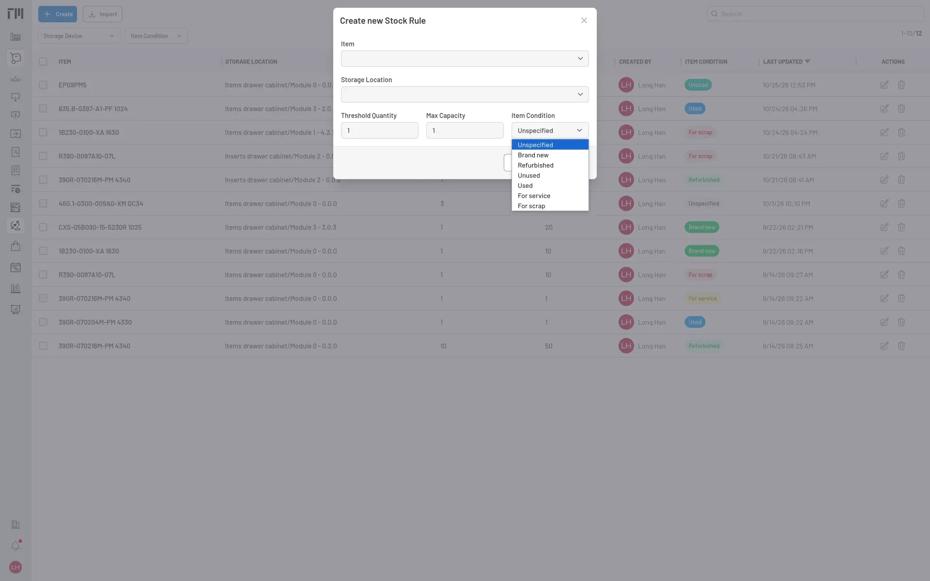
Task: Choose For service option
Action: (550, 196)
